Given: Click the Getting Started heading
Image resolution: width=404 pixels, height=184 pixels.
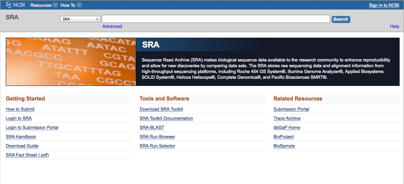Looking at the screenshot, I should 25,99.
